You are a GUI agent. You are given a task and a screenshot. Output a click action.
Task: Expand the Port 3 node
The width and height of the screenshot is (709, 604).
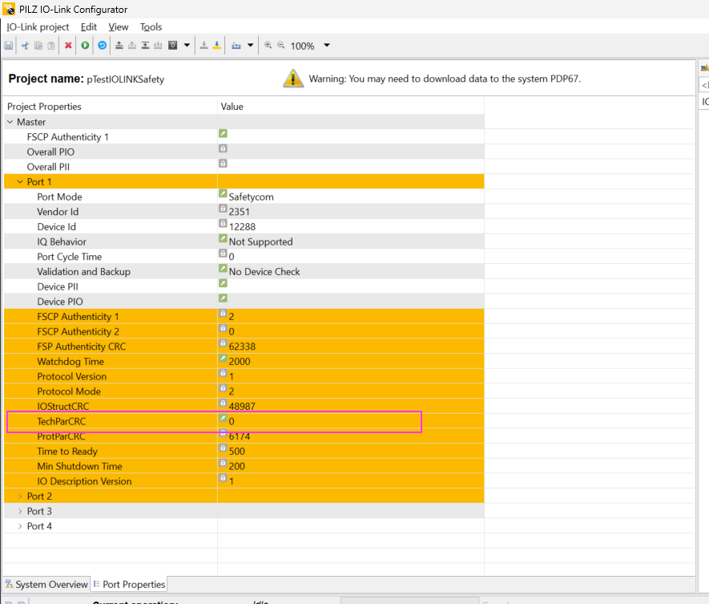point(20,511)
